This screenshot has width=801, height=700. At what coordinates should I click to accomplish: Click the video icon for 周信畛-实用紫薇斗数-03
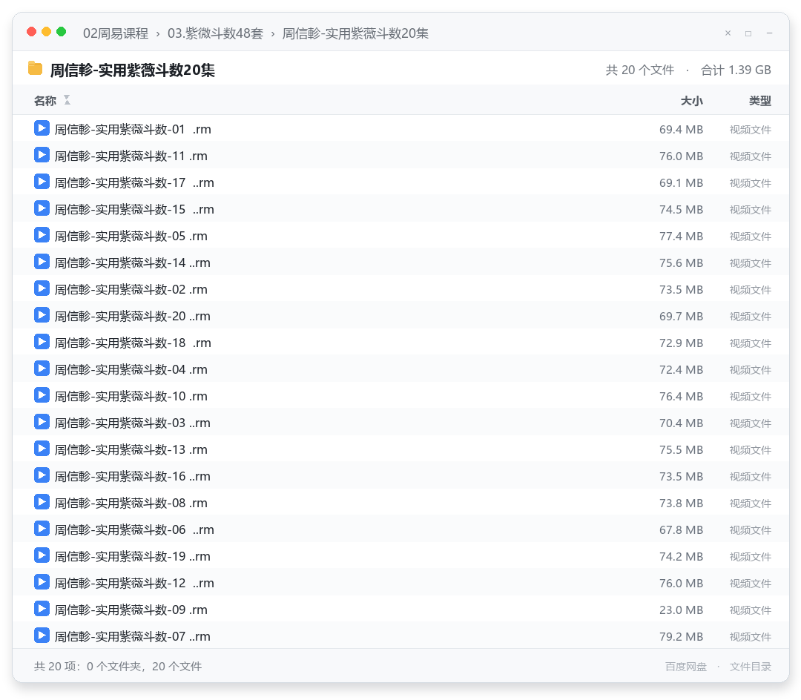42,422
